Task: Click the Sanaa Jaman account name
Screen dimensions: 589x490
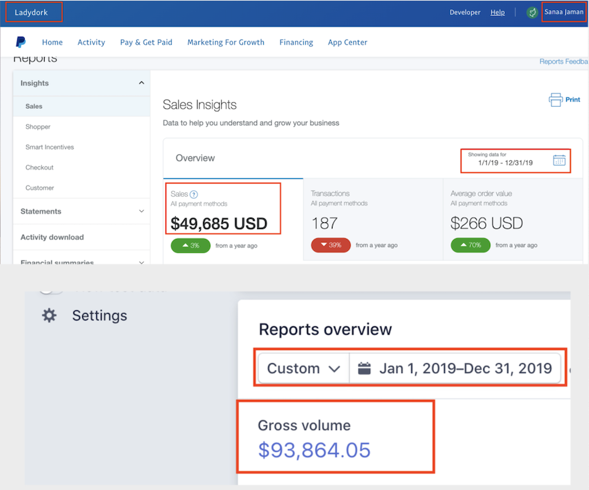Action: 564,12
